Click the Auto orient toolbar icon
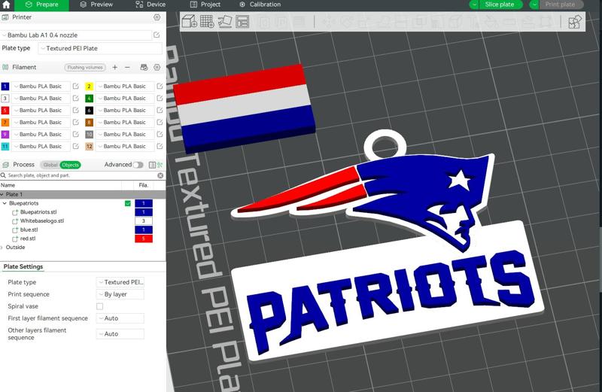 tap(224, 22)
